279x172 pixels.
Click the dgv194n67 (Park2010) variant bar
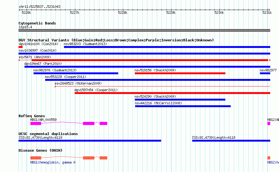tap(147, 67)
